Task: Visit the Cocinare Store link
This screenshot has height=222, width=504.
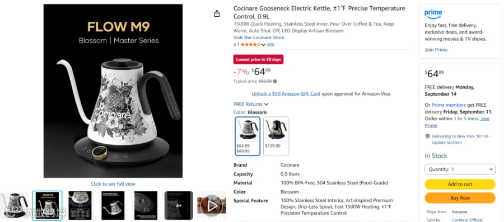Action: pyautogui.click(x=259, y=37)
